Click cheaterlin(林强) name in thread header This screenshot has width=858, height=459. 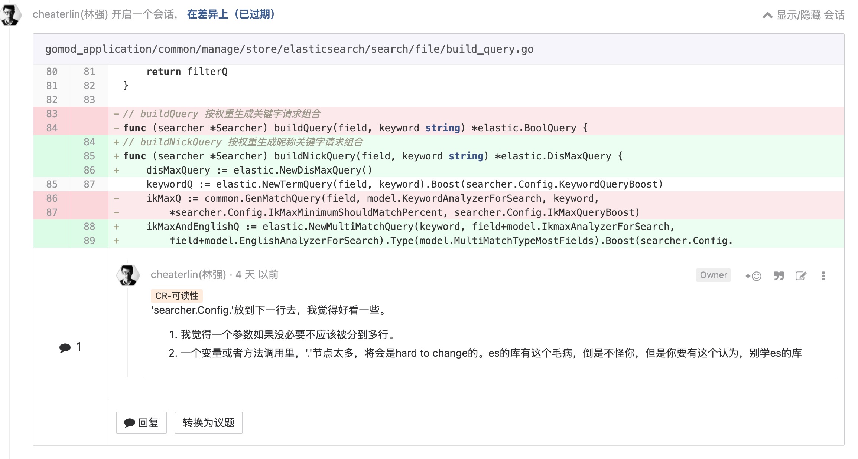coord(70,14)
